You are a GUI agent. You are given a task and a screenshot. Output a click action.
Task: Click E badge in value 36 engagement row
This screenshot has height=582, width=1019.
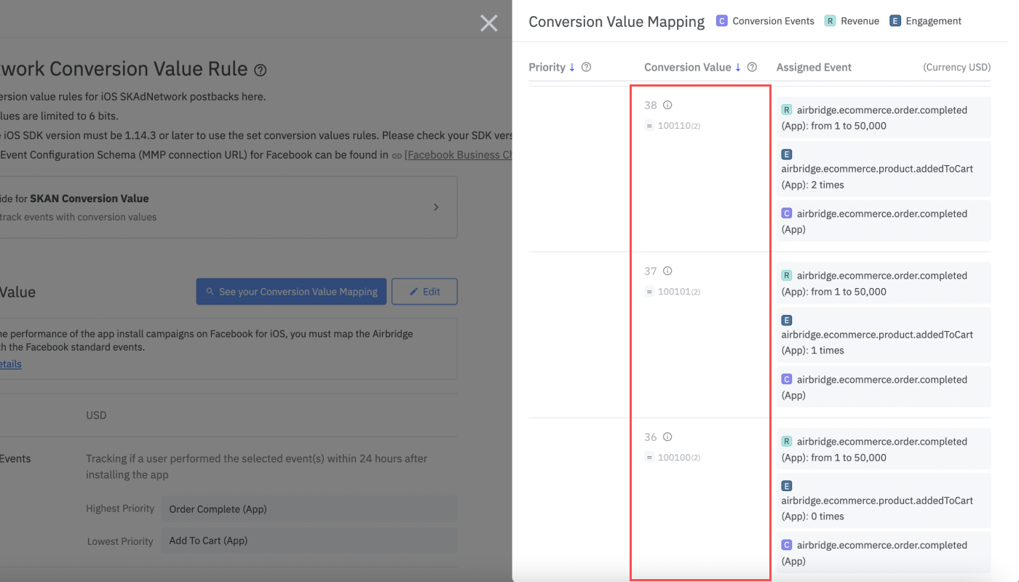pos(787,485)
